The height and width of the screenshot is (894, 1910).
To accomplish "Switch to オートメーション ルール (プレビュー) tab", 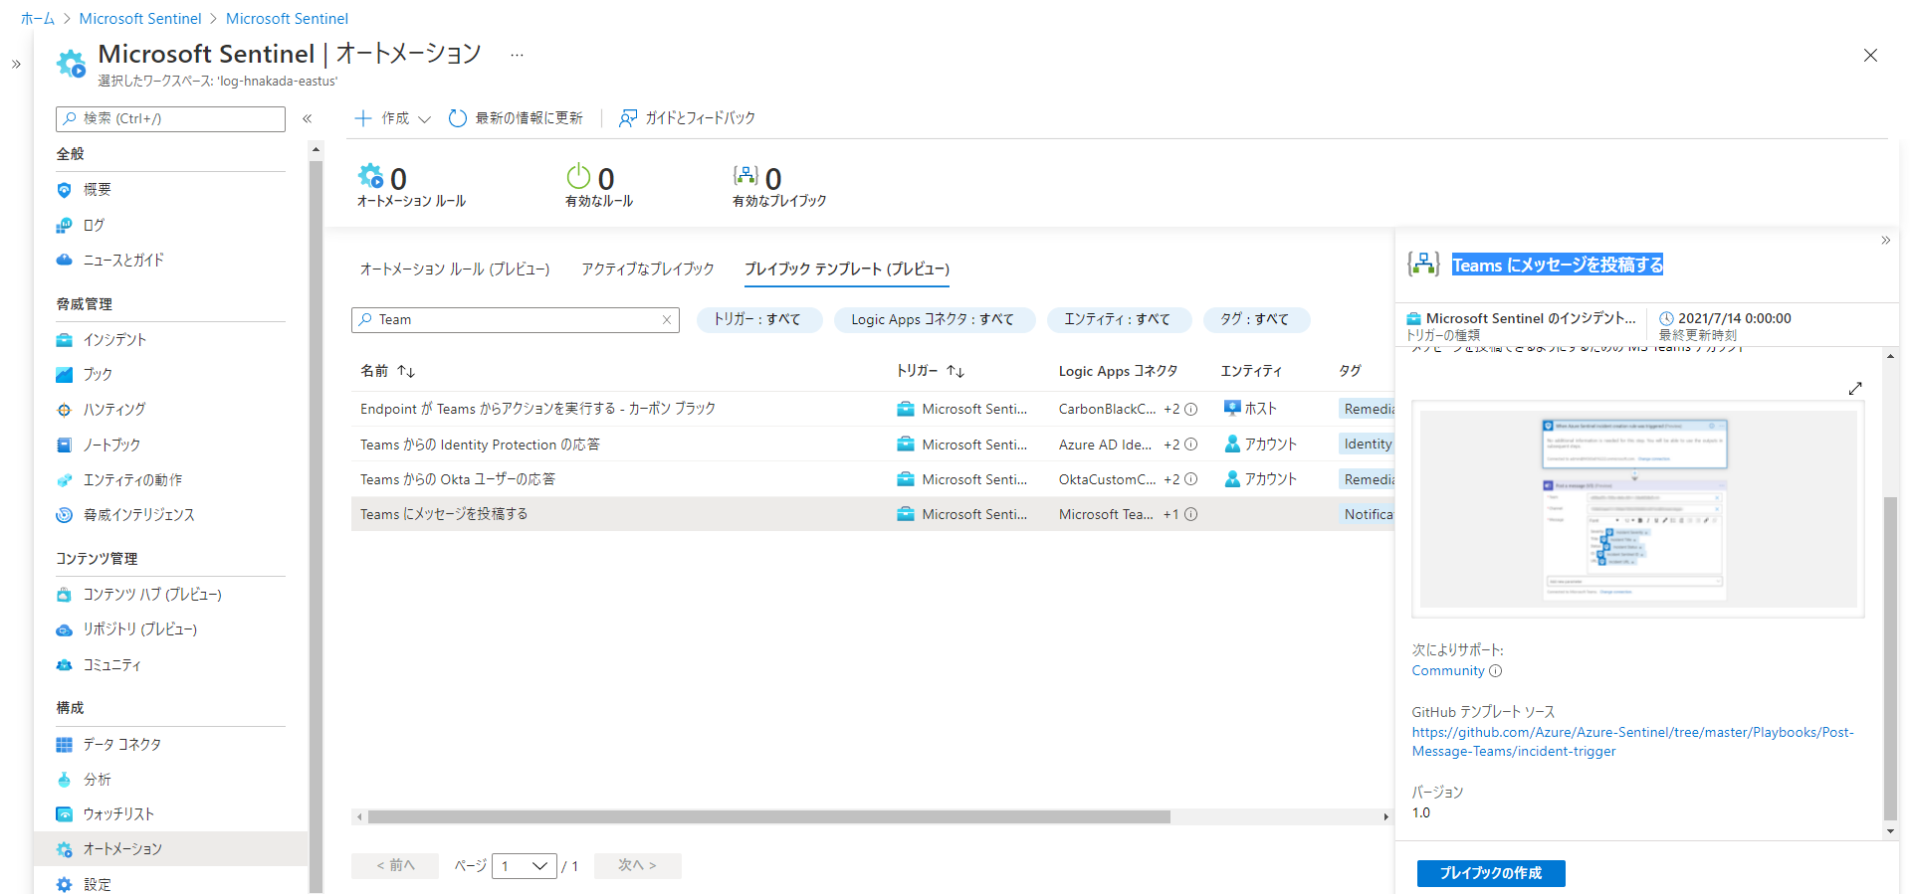I will (455, 269).
